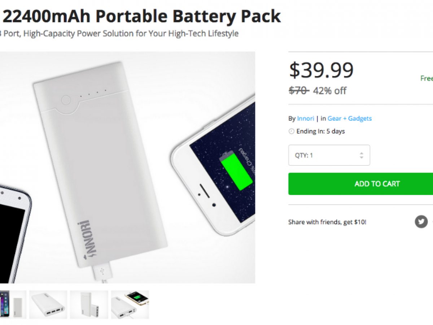Click the 'Ending In: 5 days' countdown text
This screenshot has height=325, width=433.
coord(320,131)
